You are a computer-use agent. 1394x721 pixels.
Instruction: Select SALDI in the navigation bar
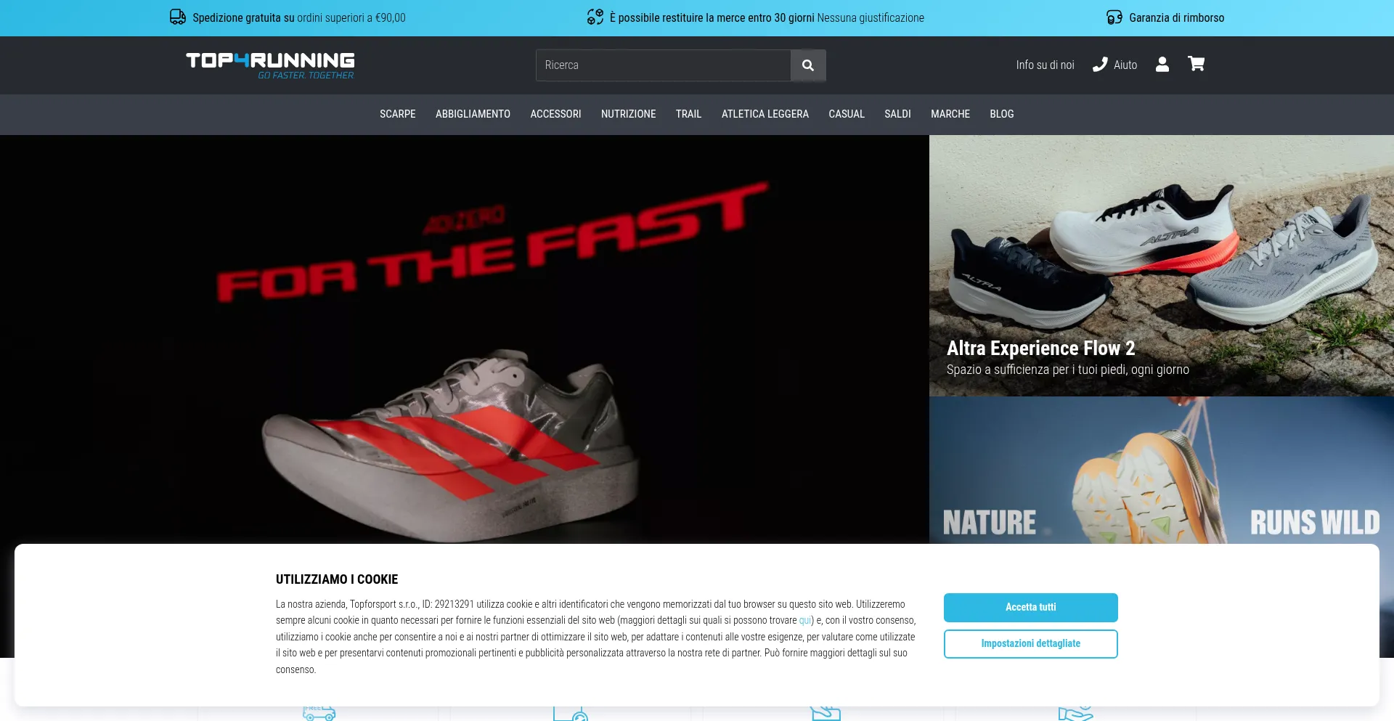(x=897, y=114)
